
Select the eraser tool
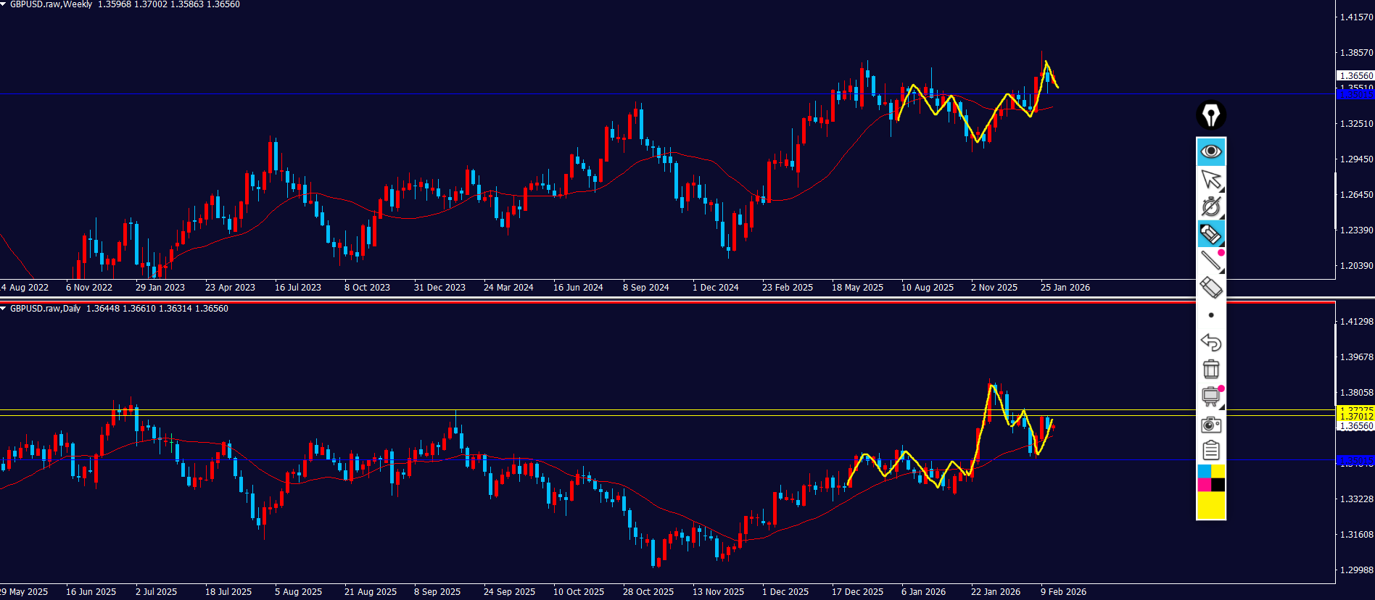[x=1210, y=288]
